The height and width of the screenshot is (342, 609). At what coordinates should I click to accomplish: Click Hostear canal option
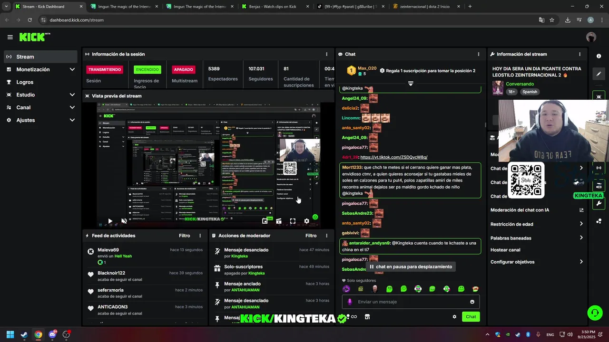pos(505,250)
